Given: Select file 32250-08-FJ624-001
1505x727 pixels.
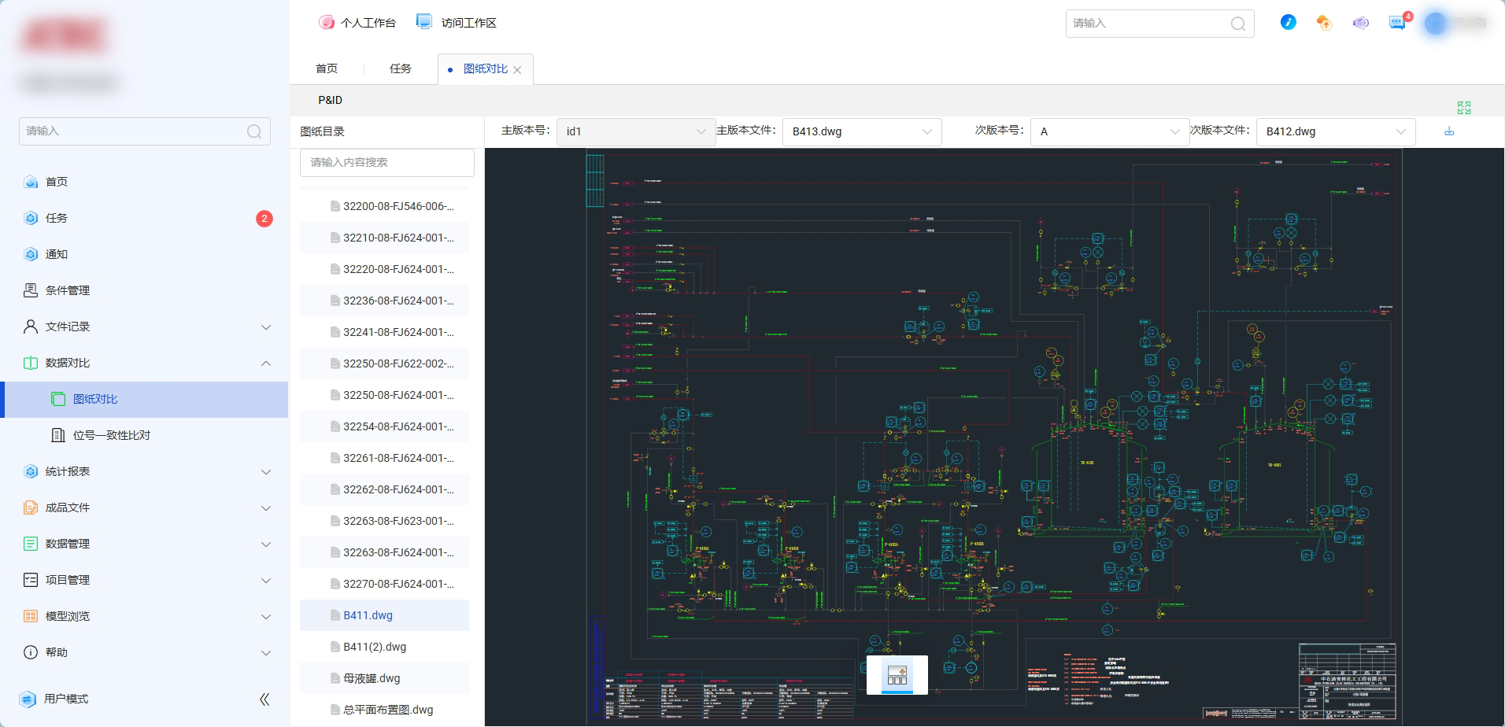Looking at the screenshot, I should 384,395.
